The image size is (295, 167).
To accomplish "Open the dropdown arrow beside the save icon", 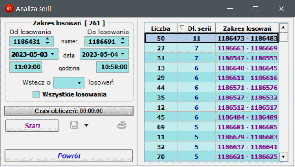I will [86, 125].
